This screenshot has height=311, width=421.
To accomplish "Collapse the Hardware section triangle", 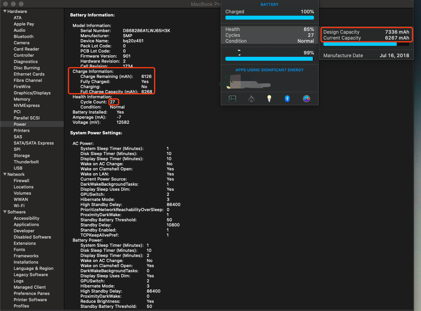I will [5, 11].
